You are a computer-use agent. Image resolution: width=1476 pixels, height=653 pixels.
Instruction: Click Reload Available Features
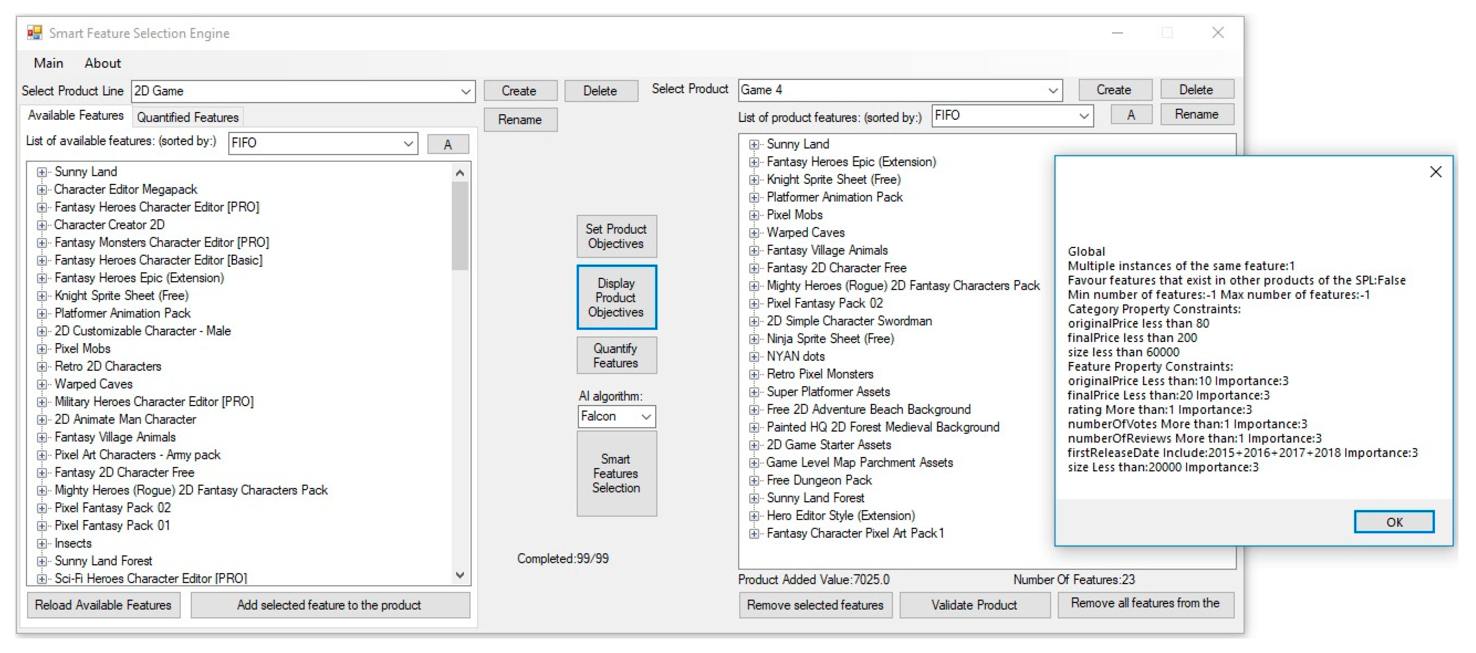[103, 605]
